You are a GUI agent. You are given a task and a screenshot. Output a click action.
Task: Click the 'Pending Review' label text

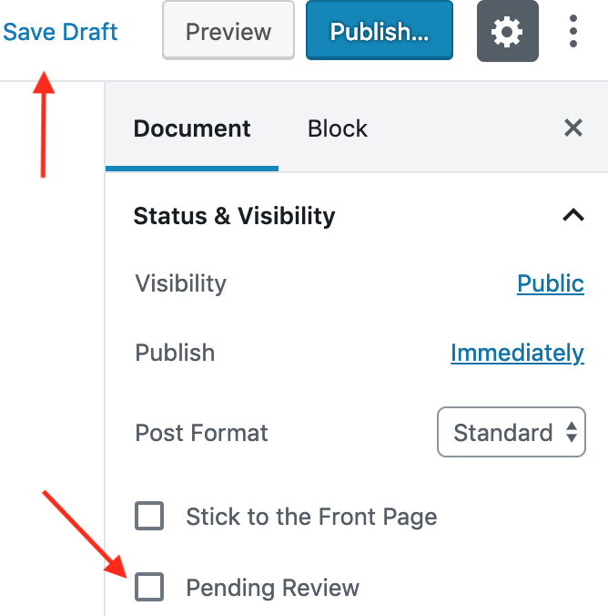[x=272, y=588]
